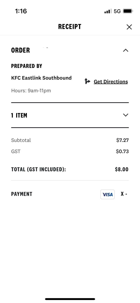Tap the 5G network indicator
This screenshot has width=140, height=303.
(x=117, y=11)
